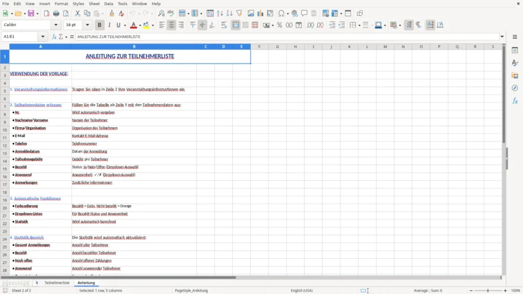Open the Font Size dropdown arrow

(87, 25)
